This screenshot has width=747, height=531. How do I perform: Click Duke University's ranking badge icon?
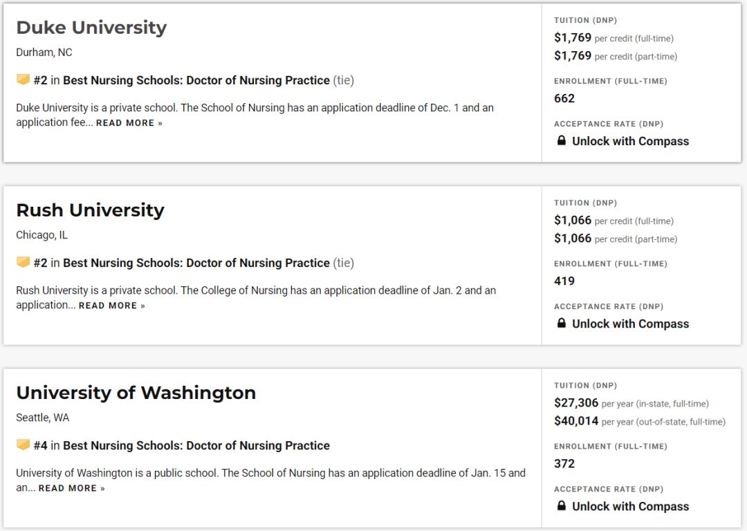point(23,80)
